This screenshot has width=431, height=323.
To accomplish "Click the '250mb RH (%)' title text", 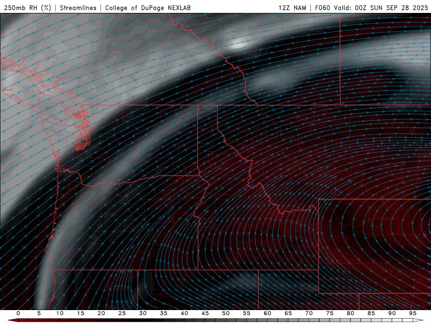I will (27, 8).
